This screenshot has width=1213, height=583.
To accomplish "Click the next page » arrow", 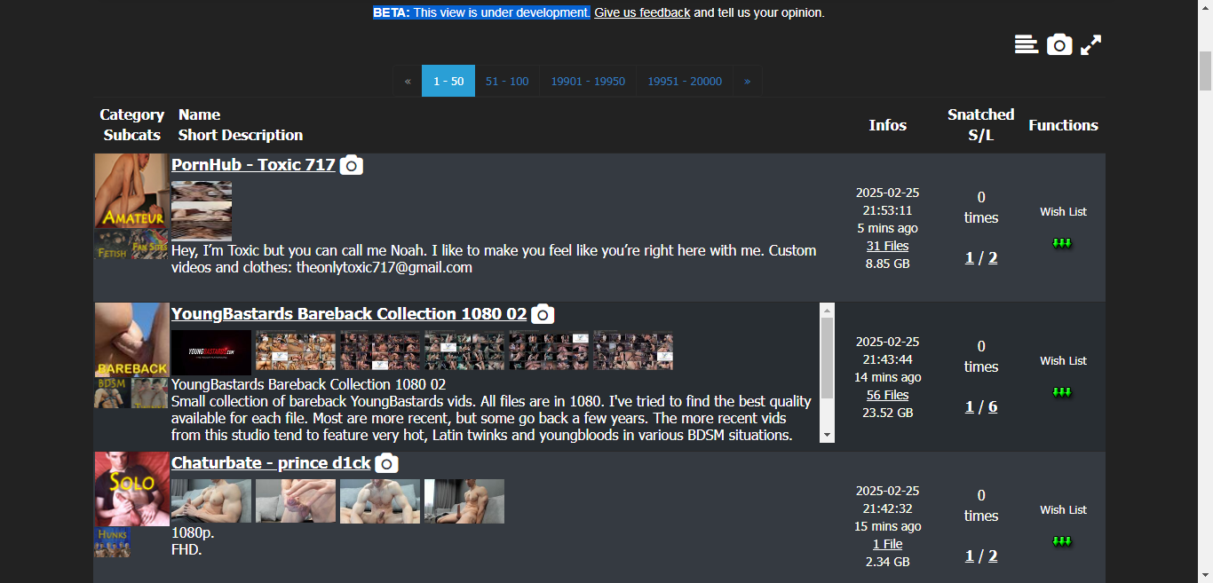I will pyautogui.click(x=747, y=81).
